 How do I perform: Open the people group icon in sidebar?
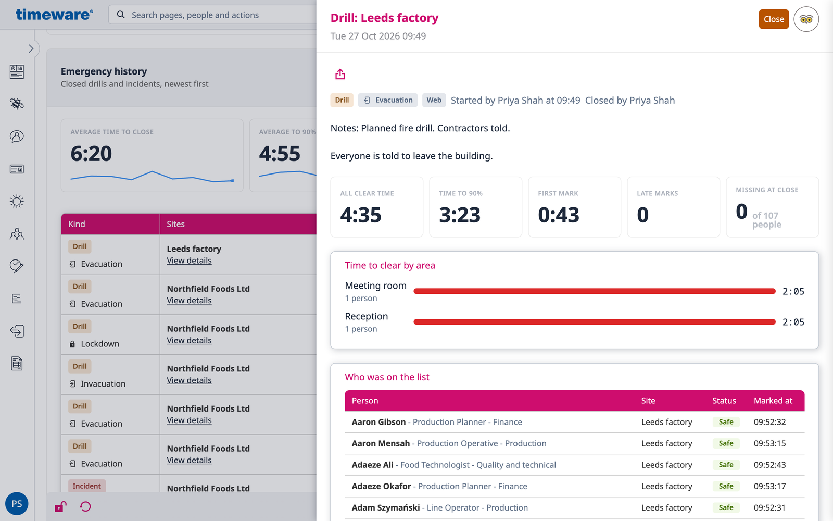pyautogui.click(x=17, y=234)
